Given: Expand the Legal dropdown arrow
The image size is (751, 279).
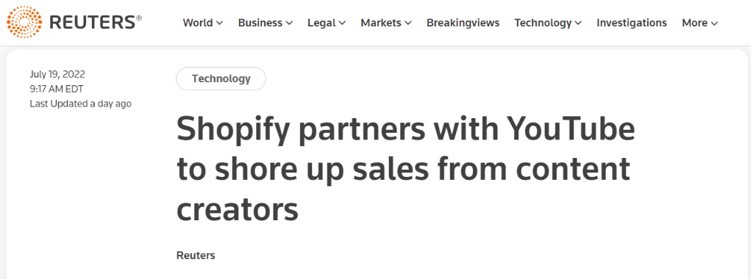Looking at the screenshot, I should [342, 23].
